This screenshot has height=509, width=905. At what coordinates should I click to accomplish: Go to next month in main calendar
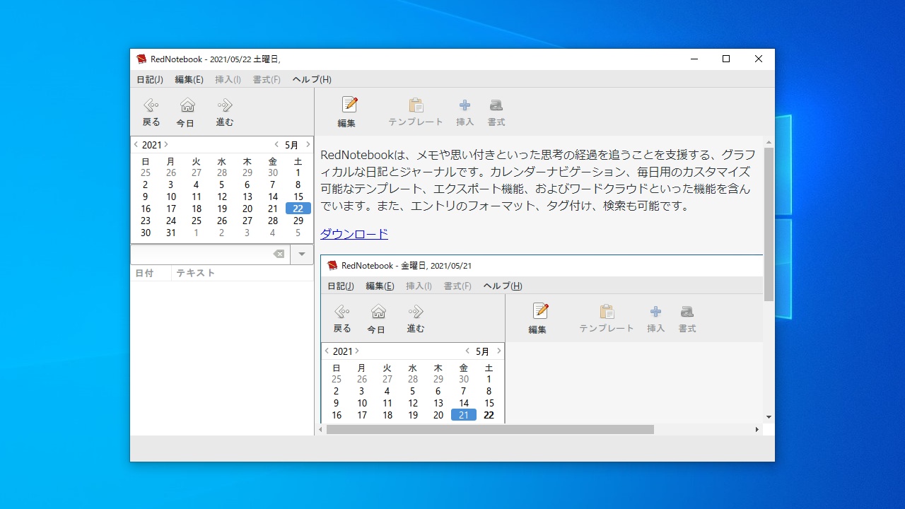pyautogui.click(x=308, y=145)
